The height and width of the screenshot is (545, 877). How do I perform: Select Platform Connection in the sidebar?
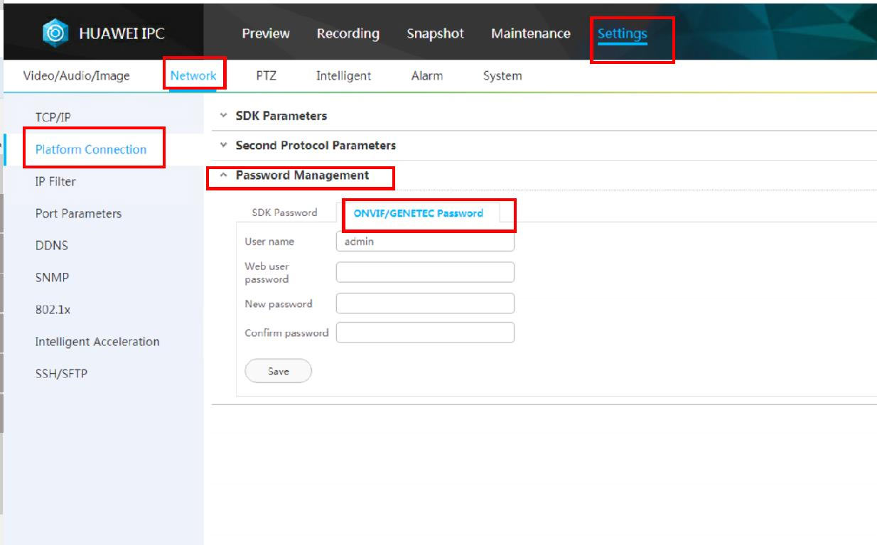91,149
